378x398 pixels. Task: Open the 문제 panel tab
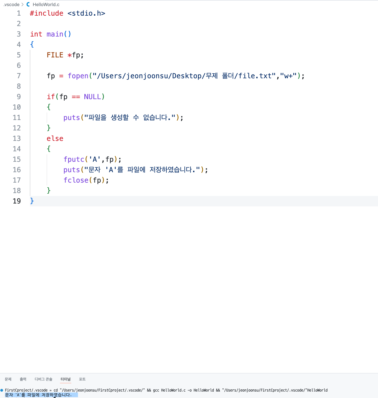(8, 379)
